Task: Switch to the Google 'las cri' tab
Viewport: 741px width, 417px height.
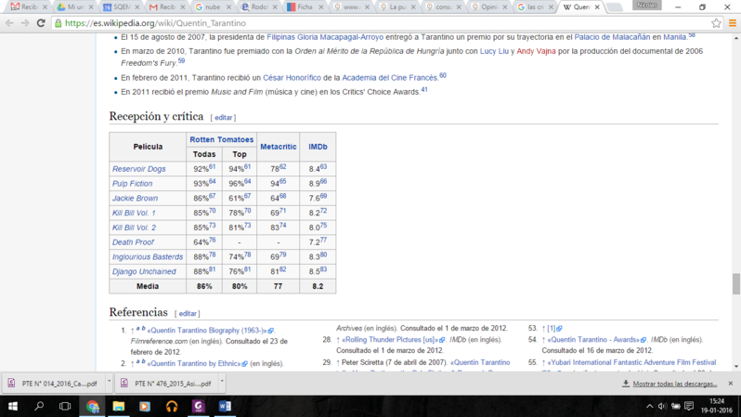Action: coord(534,7)
